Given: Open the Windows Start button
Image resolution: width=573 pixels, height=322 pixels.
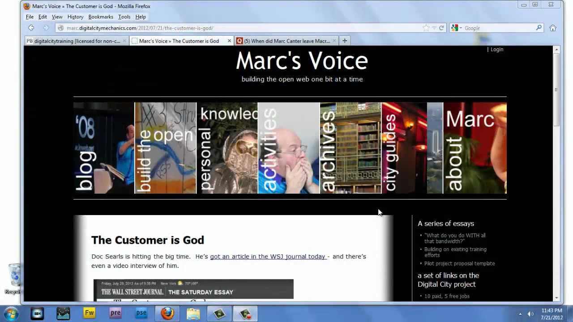Looking at the screenshot, I should (11, 313).
